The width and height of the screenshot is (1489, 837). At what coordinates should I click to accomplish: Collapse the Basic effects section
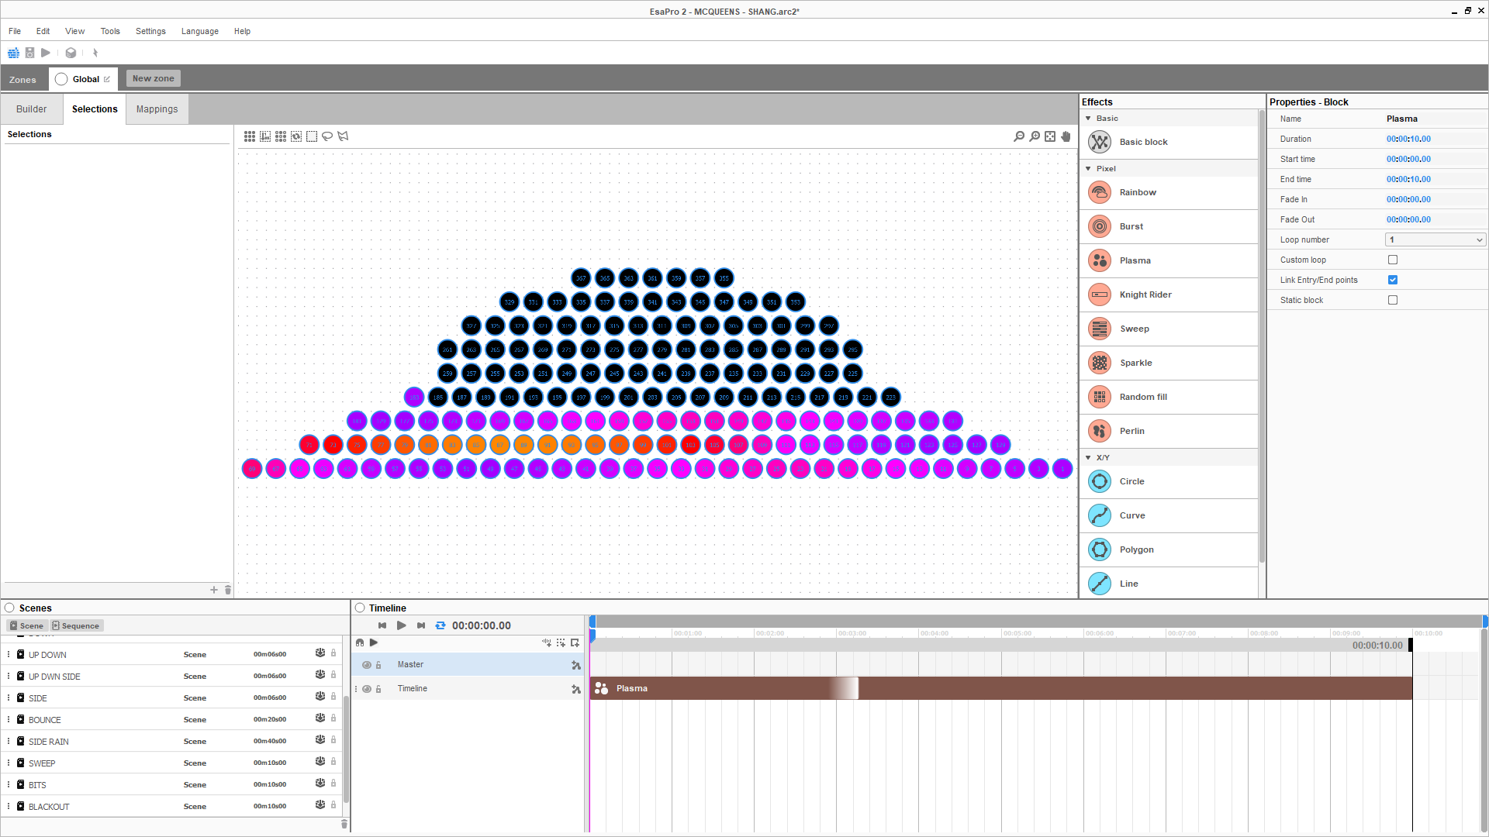(x=1088, y=119)
